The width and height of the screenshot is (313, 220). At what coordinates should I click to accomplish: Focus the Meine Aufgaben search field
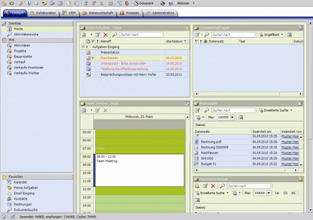pyautogui.click(x=141, y=35)
